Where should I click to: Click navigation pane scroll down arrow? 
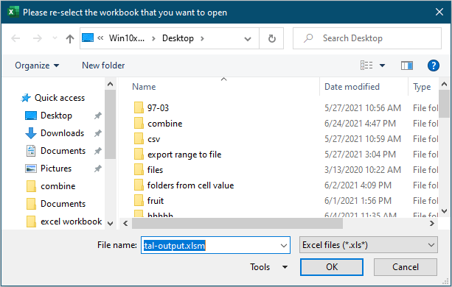(x=110, y=224)
